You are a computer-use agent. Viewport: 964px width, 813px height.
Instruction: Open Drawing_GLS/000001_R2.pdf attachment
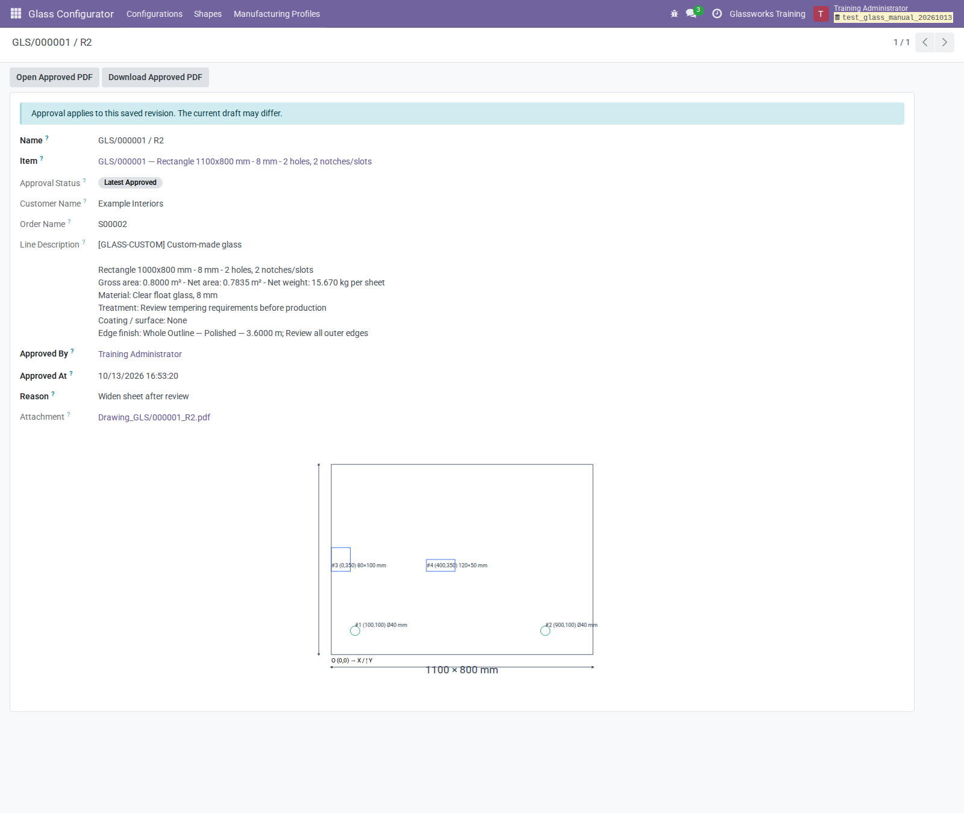tap(154, 417)
